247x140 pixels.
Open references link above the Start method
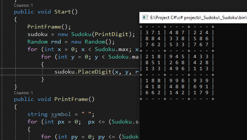pyautogui.click(x=23, y=5)
